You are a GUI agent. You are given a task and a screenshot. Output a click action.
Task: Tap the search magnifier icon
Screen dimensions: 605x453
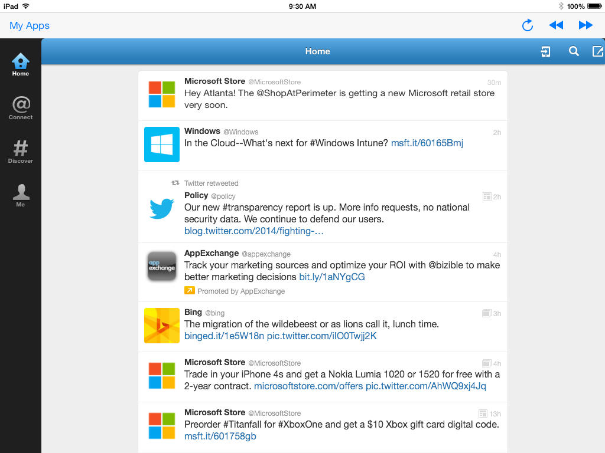[x=574, y=52]
